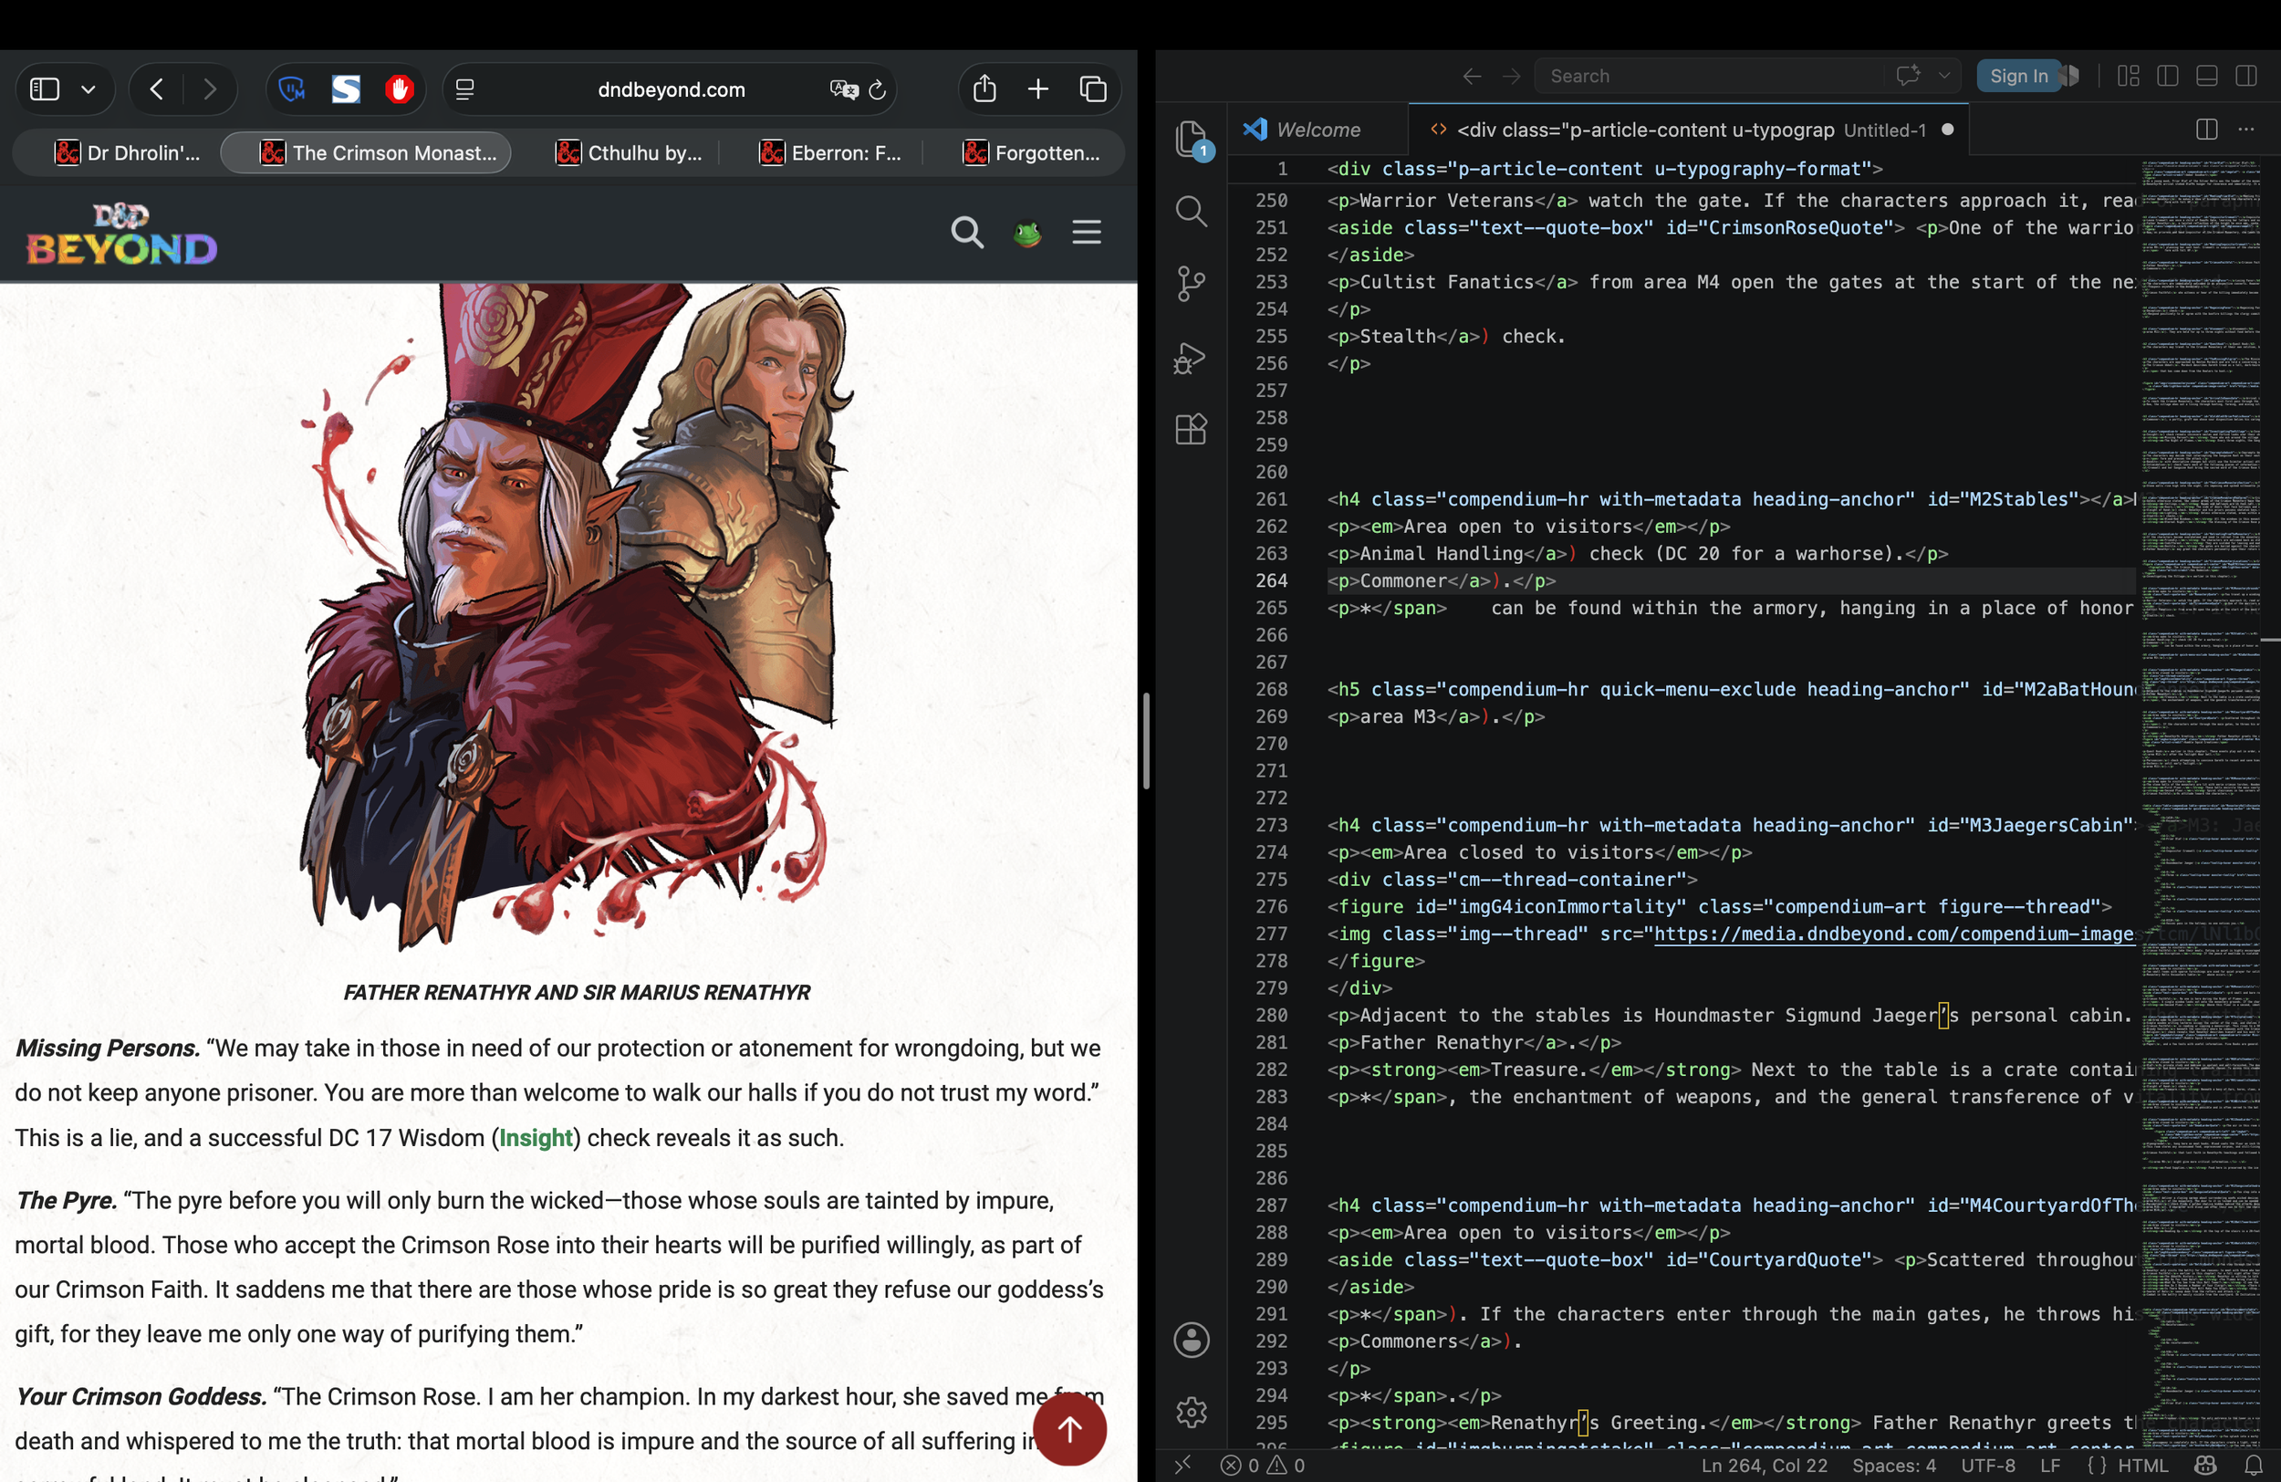Toggle VS Code secondary side bar
The image size is (2281, 1482).
(2246, 76)
